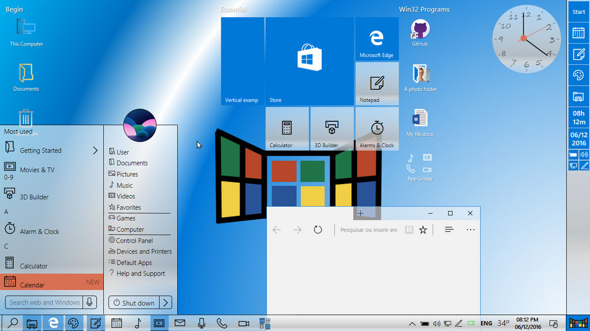Click the microphone in the search box
The image size is (590, 331).
coord(89,302)
